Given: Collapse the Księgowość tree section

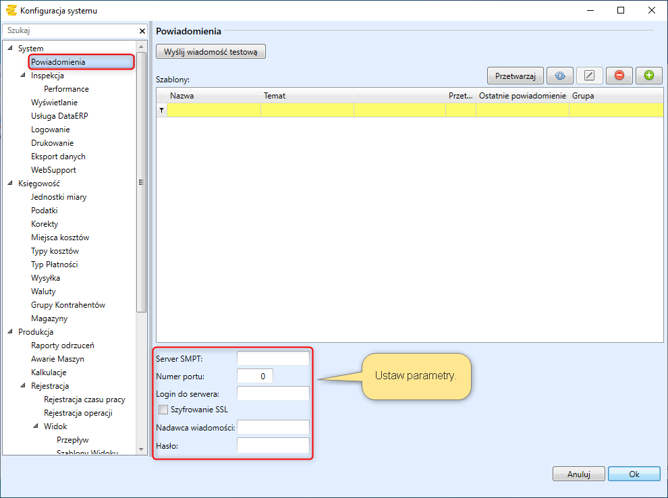Looking at the screenshot, I should pyautogui.click(x=10, y=184).
